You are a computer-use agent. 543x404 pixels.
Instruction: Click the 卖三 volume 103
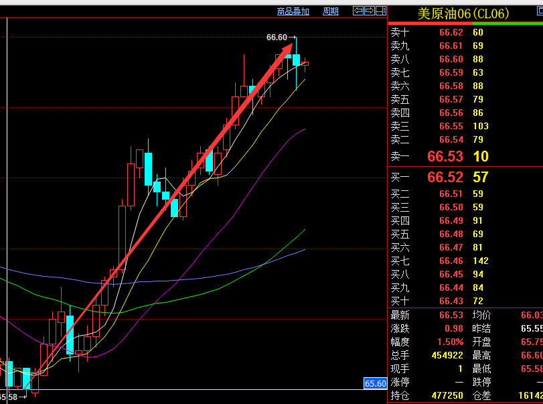481,126
